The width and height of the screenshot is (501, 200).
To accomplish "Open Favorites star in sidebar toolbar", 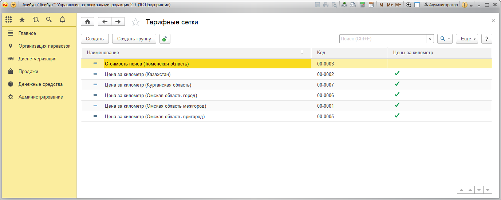I will pyautogui.click(x=22, y=20).
